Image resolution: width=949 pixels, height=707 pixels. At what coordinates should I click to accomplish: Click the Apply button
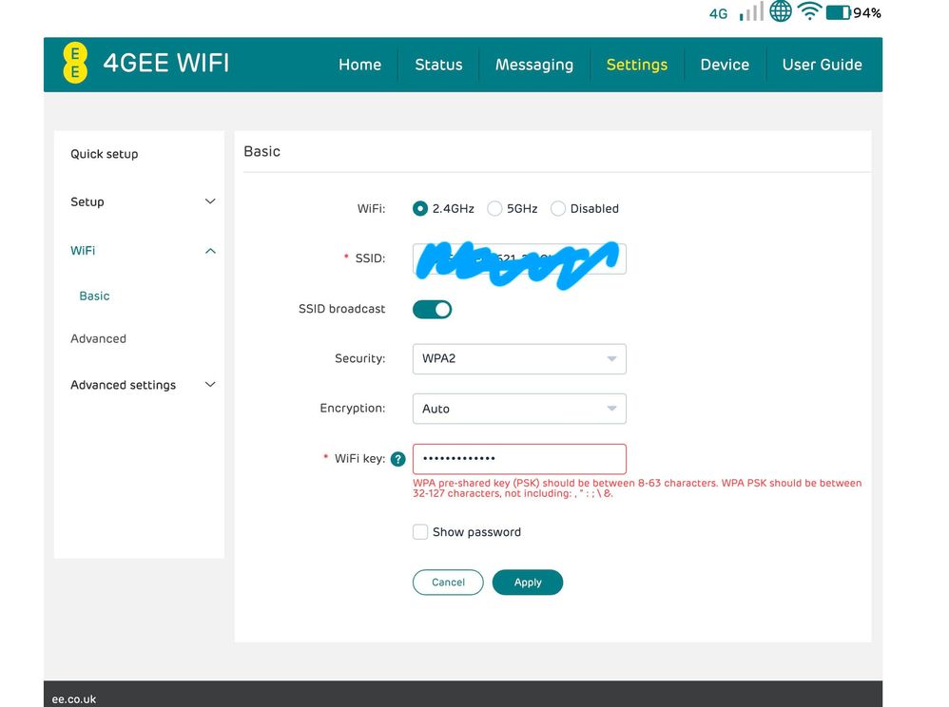(528, 583)
